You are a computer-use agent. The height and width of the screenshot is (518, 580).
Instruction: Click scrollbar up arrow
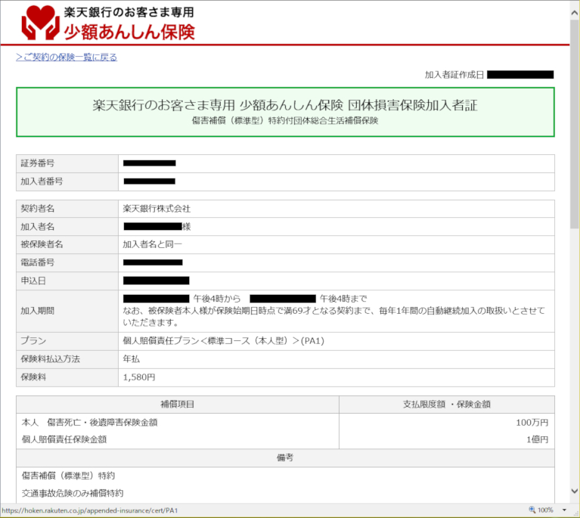pos(575,14)
